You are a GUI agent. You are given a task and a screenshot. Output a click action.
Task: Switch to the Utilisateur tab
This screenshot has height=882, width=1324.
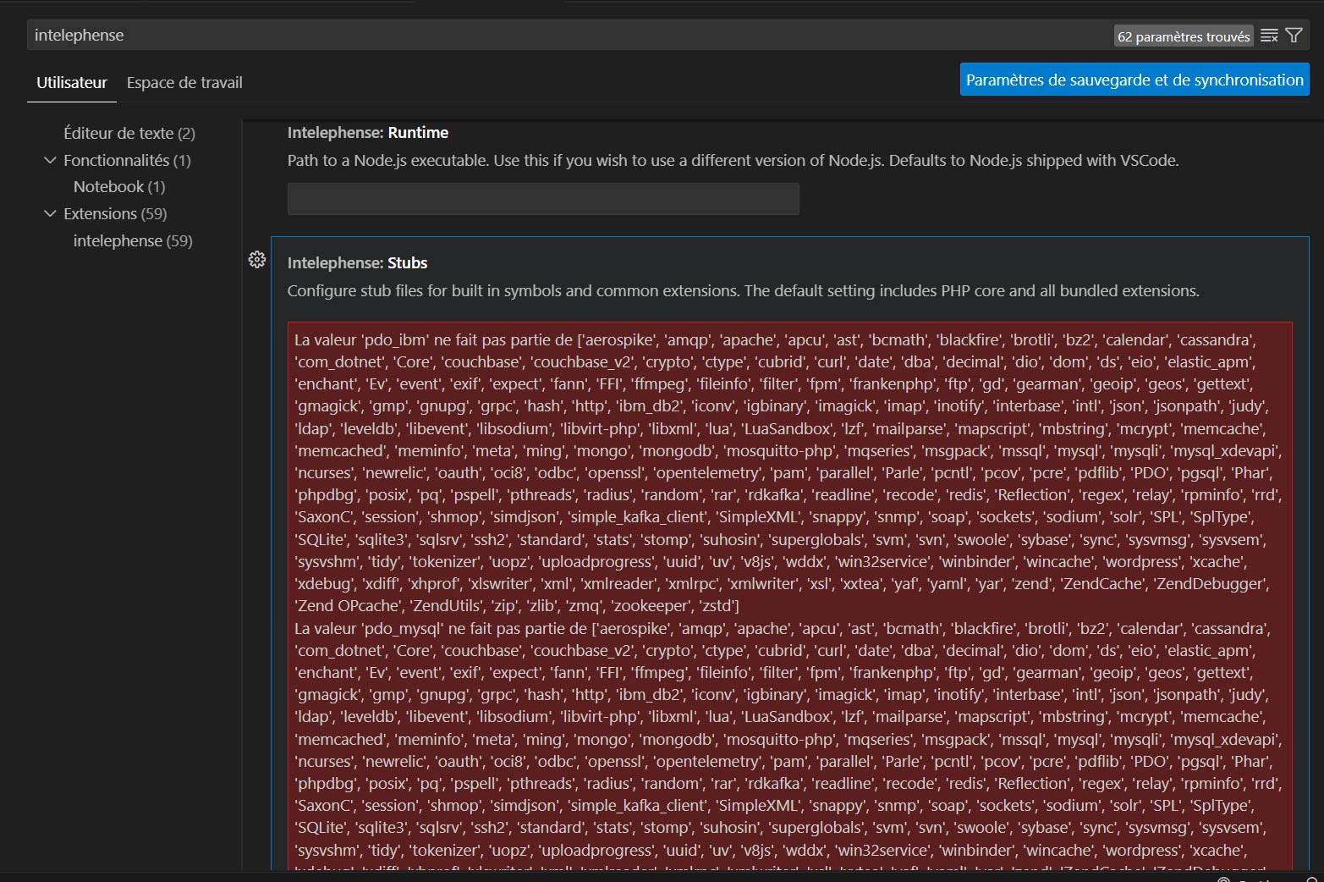click(72, 83)
